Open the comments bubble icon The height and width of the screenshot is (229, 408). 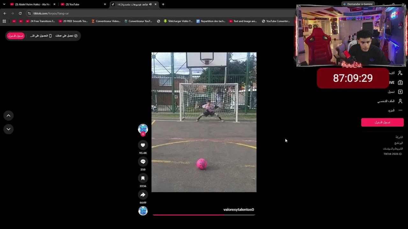[143, 162]
